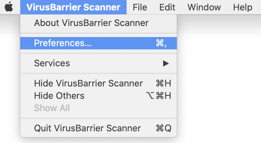Viewport: 261px width, 143px height.
Task: Click the ⌥⌘H shortcut beside Hide Others
Action: (x=159, y=96)
